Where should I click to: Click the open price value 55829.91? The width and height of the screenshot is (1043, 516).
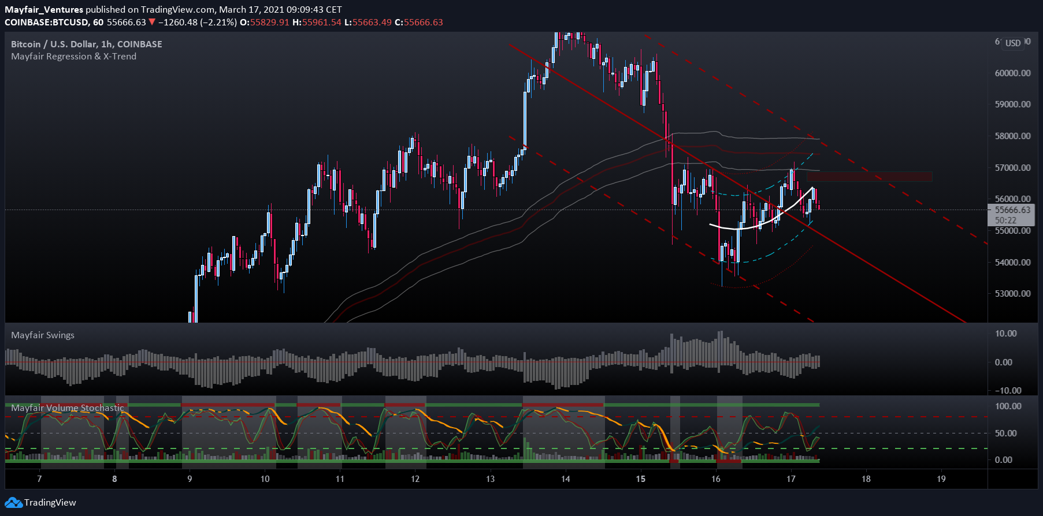tap(269, 23)
